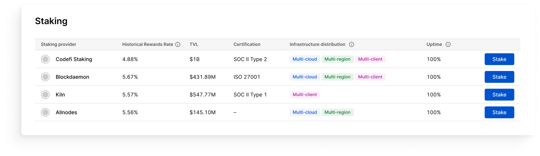Click the 5.57% rewards rate
Image resolution: width=540 pixels, height=156 pixels.
click(x=130, y=95)
